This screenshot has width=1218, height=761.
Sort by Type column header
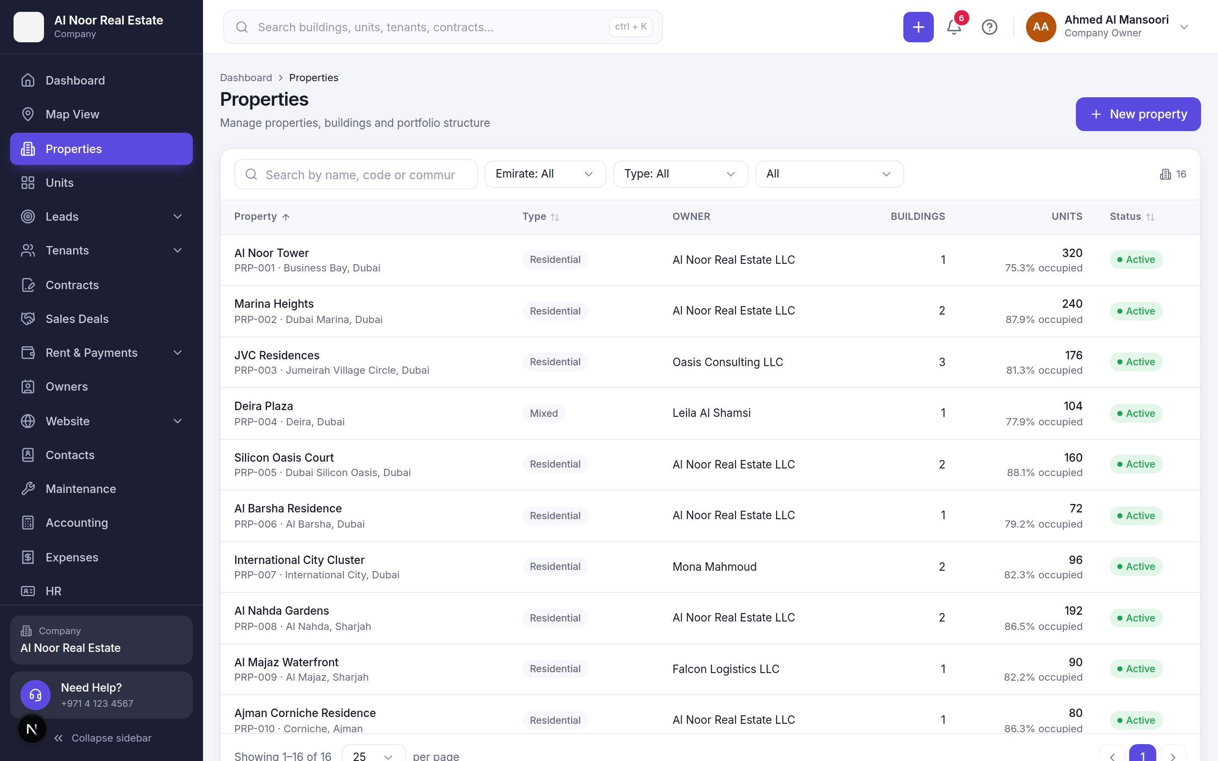coord(540,216)
